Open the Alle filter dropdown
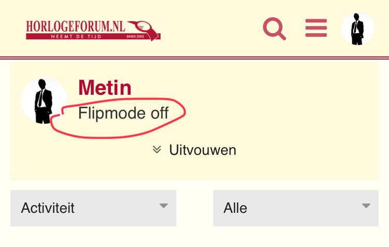389x247 pixels. click(296, 208)
